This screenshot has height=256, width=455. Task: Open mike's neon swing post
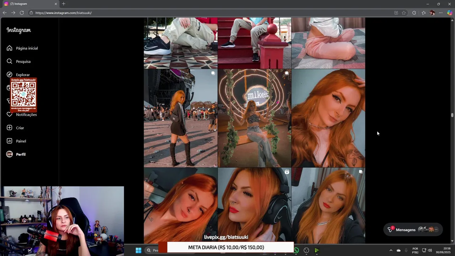[255, 118]
